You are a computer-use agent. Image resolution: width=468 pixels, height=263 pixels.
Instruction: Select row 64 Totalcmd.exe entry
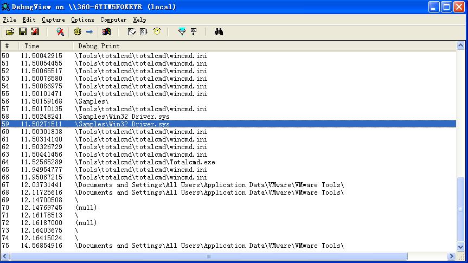(x=228, y=162)
